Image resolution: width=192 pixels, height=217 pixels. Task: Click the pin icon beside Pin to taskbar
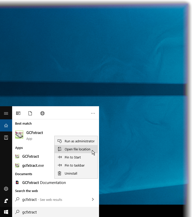point(60,165)
